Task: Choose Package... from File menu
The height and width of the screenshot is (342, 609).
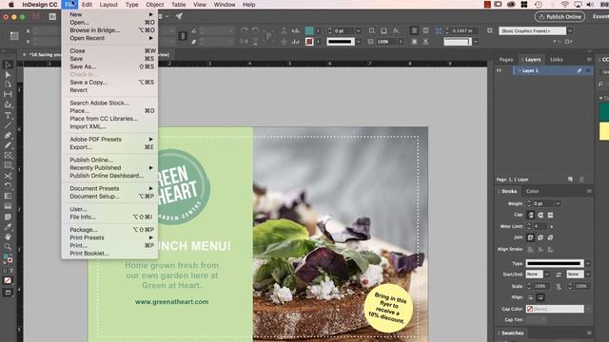Action: click(84, 230)
